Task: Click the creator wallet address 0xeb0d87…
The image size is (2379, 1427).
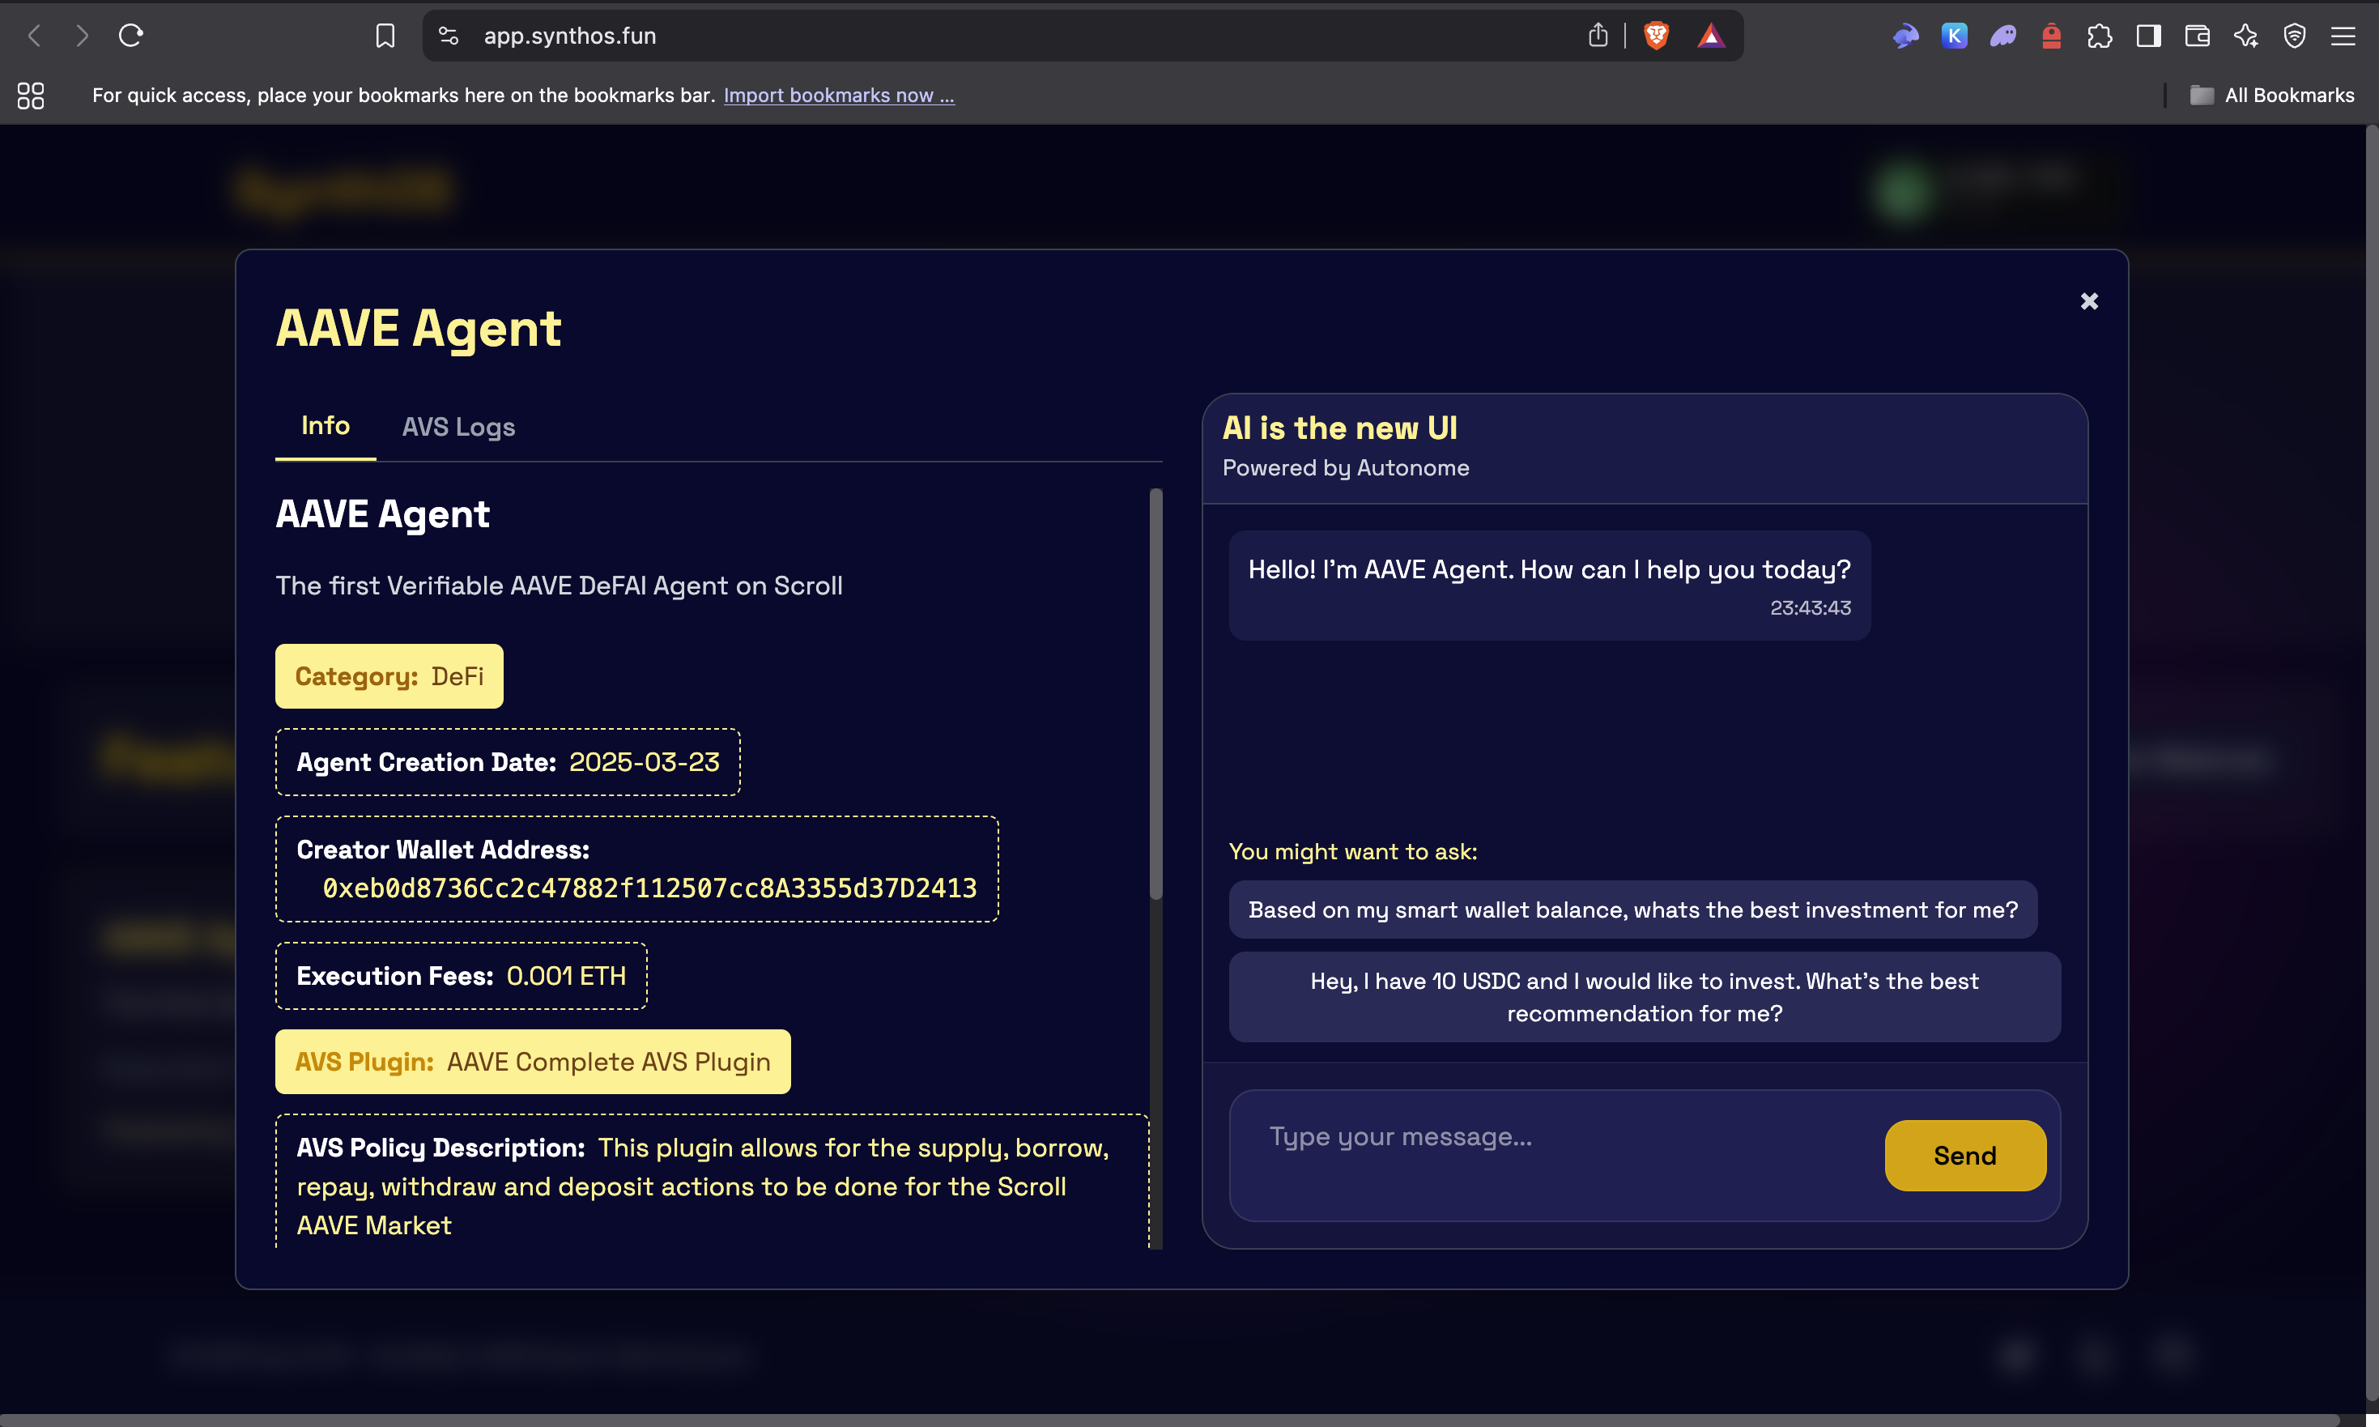Action: 649,888
